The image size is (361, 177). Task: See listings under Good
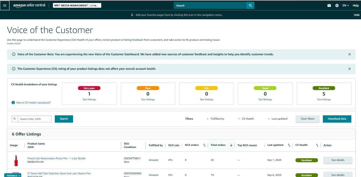pyautogui.click(x=265, y=99)
